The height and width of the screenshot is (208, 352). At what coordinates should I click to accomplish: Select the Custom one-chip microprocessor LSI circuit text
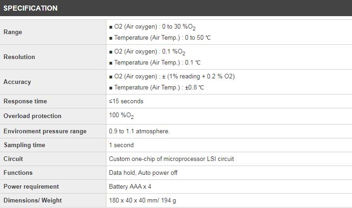tap(171, 159)
